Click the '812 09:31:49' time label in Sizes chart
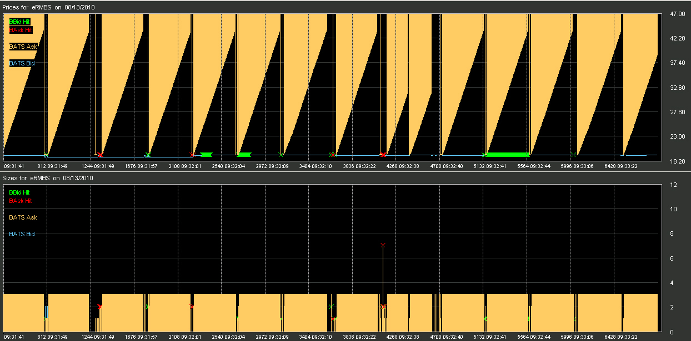 53,337
